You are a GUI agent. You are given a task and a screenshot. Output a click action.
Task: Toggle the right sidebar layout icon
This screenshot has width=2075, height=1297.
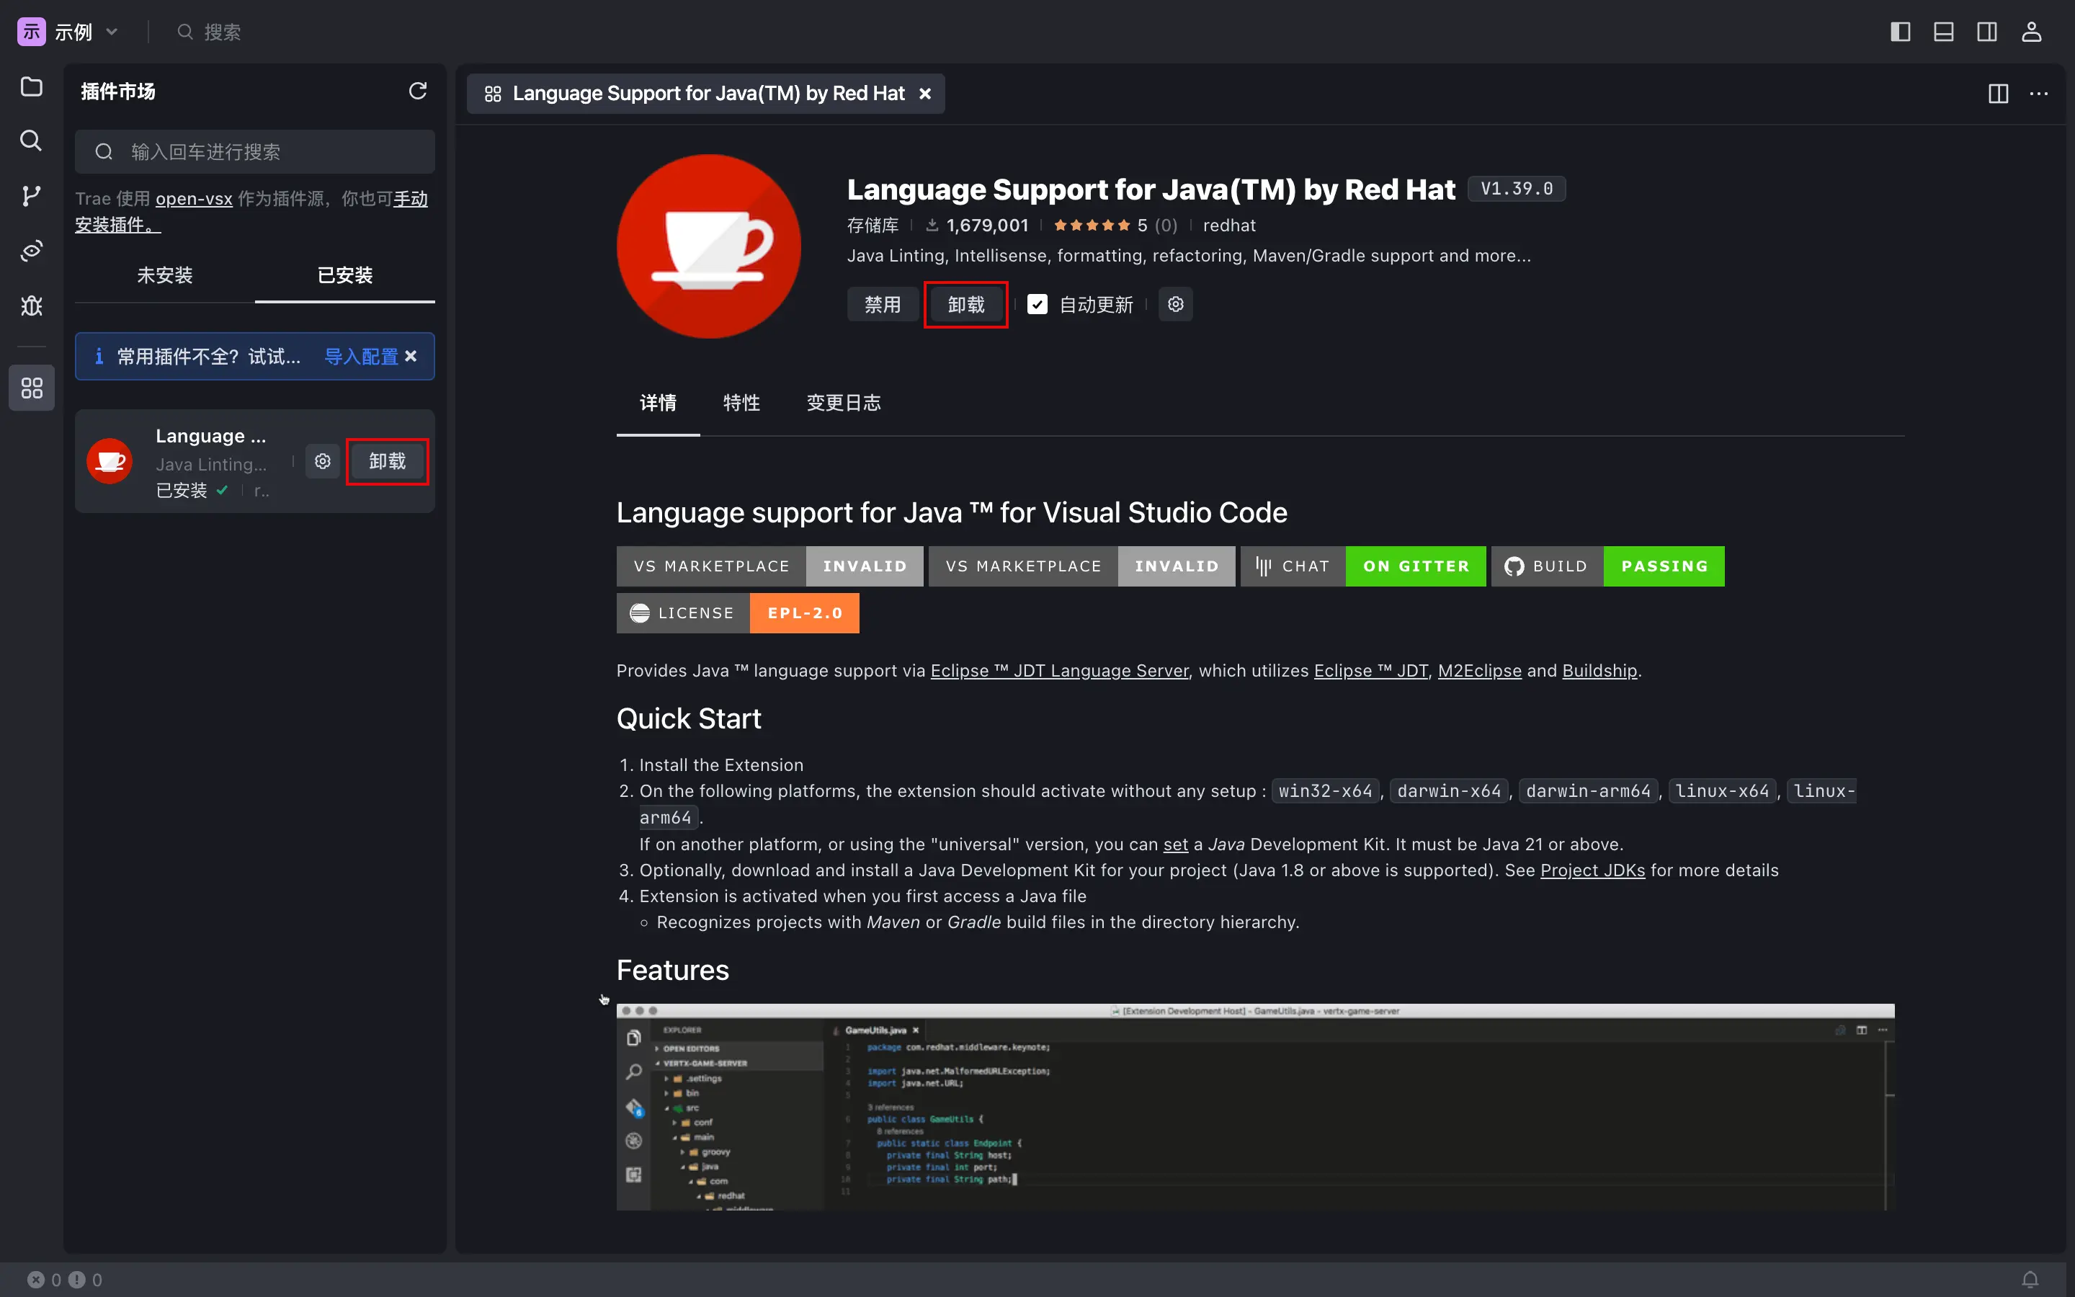[1986, 32]
